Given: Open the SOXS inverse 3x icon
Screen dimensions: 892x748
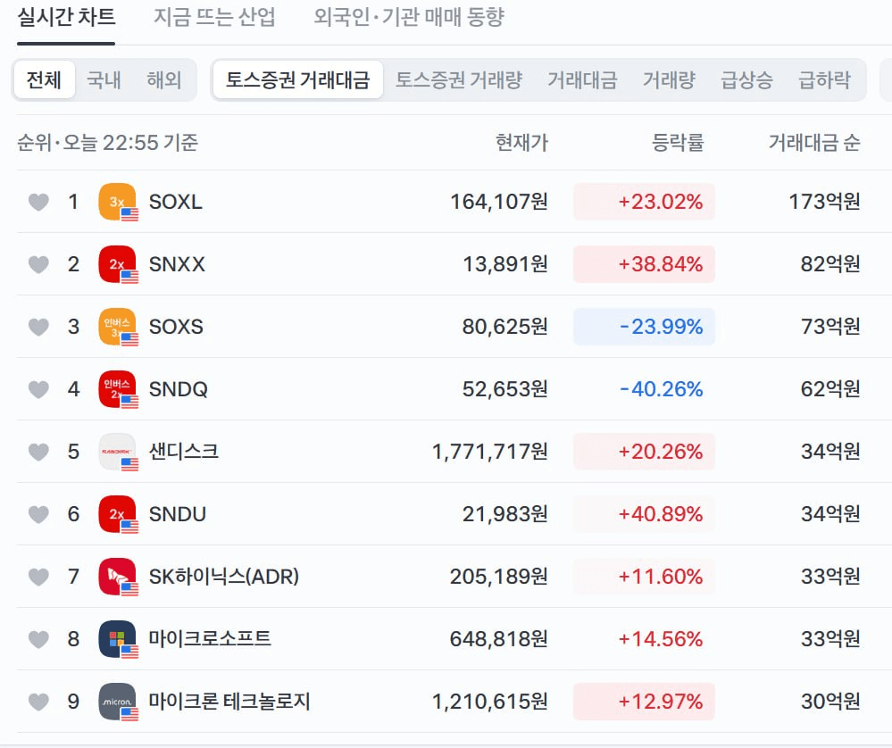Looking at the screenshot, I should 118,327.
